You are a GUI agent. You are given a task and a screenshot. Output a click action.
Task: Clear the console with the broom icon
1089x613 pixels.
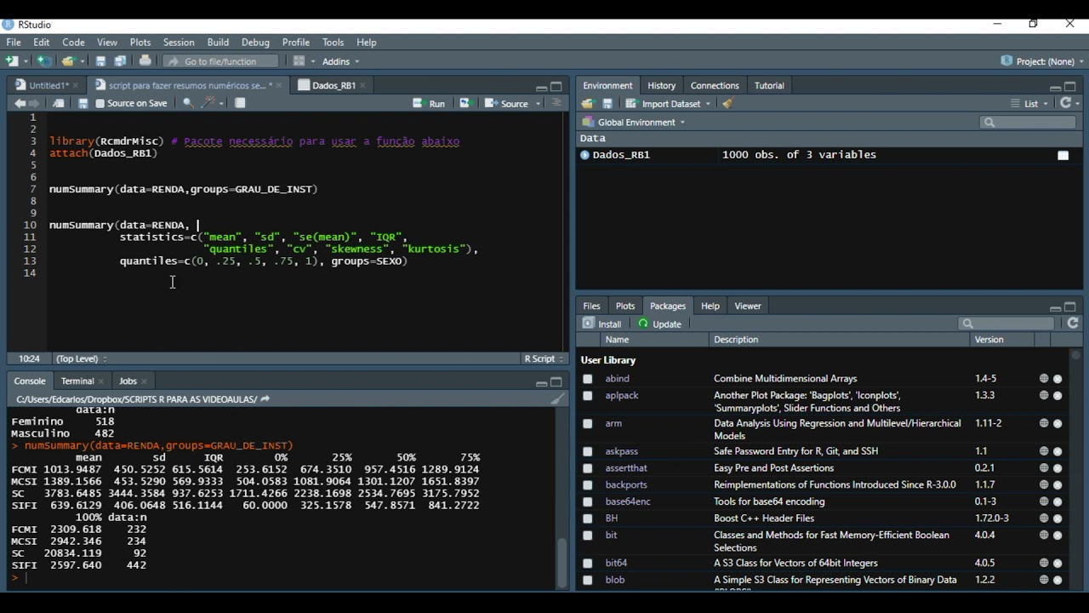(x=557, y=398)
